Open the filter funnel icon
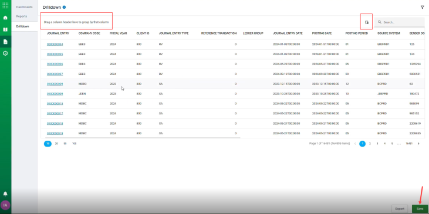The height and width of the screenshot is (214, 429). click(x=422, y=8)
